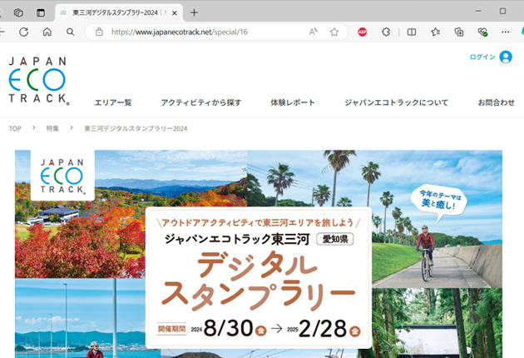
Task: Open the お問合わせ menu item
Action: coord(497,102)
